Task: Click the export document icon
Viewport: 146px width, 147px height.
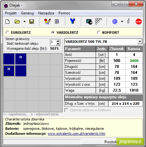Action: (x=57, y=22)
